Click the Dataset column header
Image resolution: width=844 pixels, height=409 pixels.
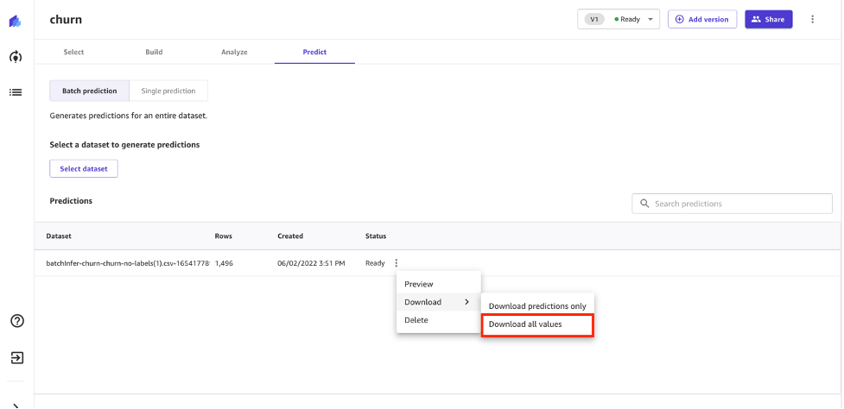click(59, 236)
